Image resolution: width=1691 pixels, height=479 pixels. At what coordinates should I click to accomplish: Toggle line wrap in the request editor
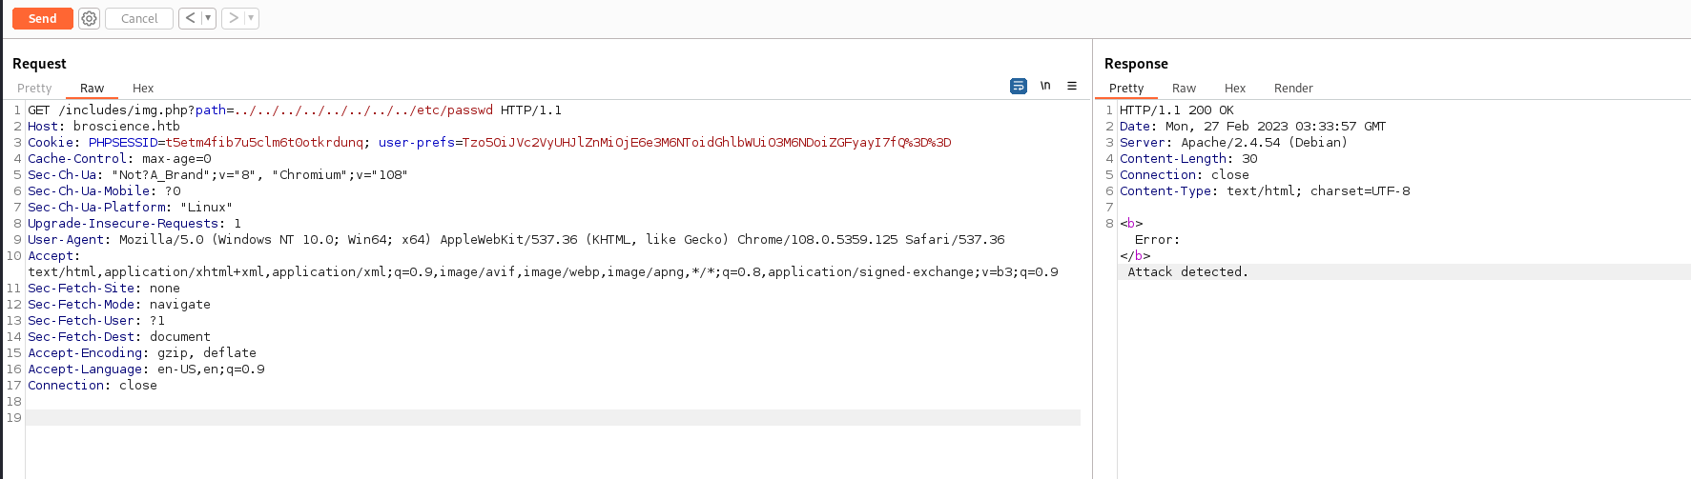(1019, 86)
